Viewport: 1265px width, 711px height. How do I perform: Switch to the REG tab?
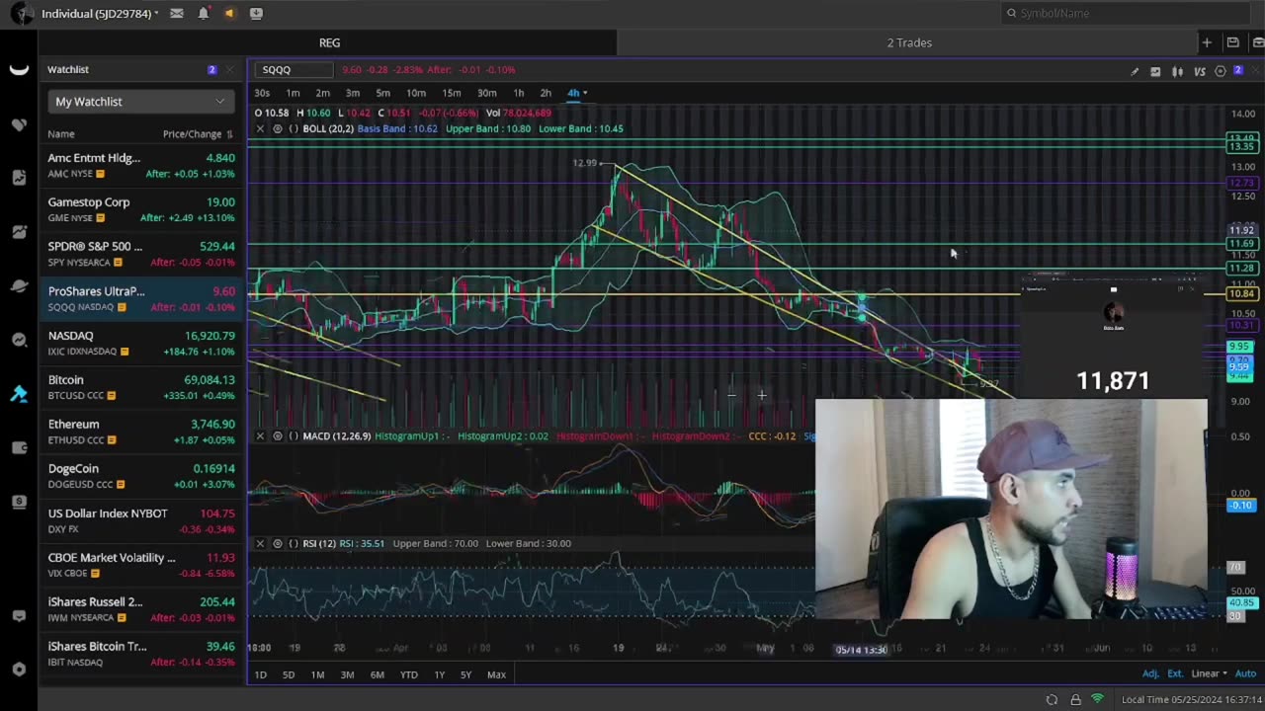(329, 42)
